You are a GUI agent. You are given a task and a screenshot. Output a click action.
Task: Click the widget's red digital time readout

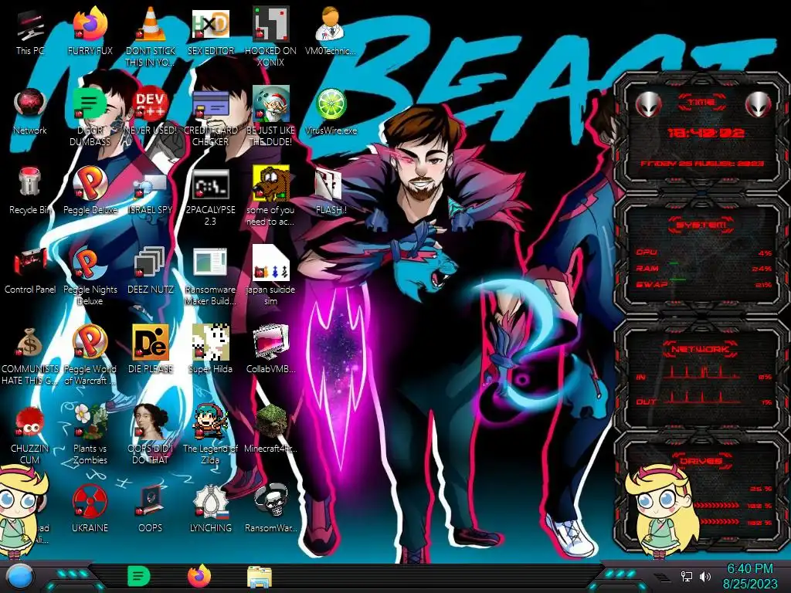tap(705, 133)
